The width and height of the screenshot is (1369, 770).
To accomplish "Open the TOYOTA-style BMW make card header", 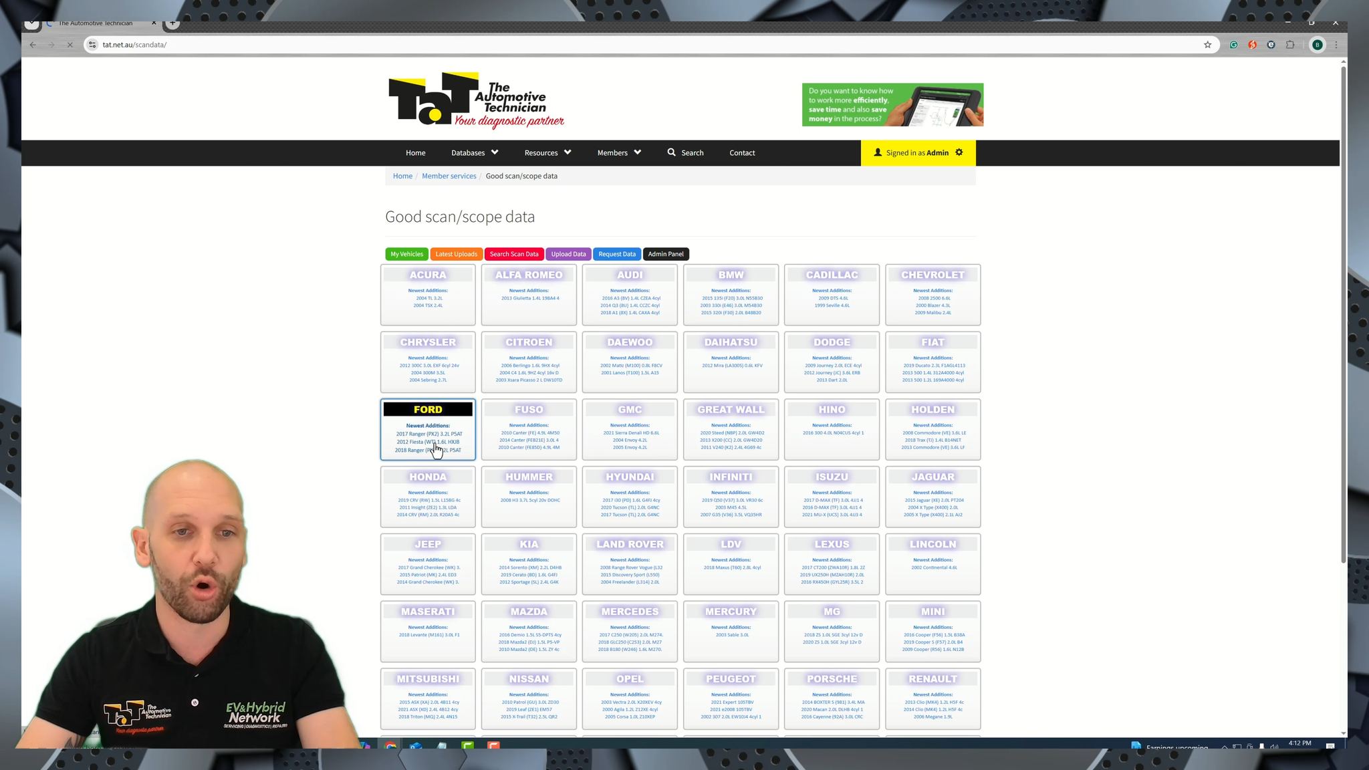I will 731,275.
